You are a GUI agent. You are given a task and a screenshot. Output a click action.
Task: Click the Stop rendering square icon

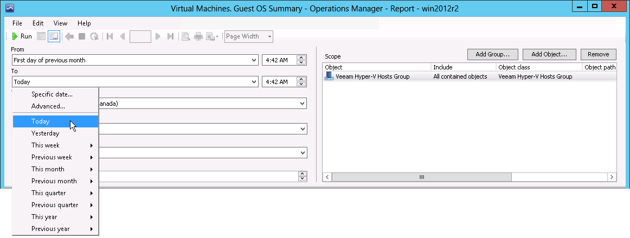(81, 36)
